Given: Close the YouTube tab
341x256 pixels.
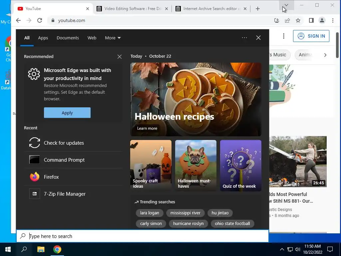Looking at the screenshot, I should (x=88, y=9).
